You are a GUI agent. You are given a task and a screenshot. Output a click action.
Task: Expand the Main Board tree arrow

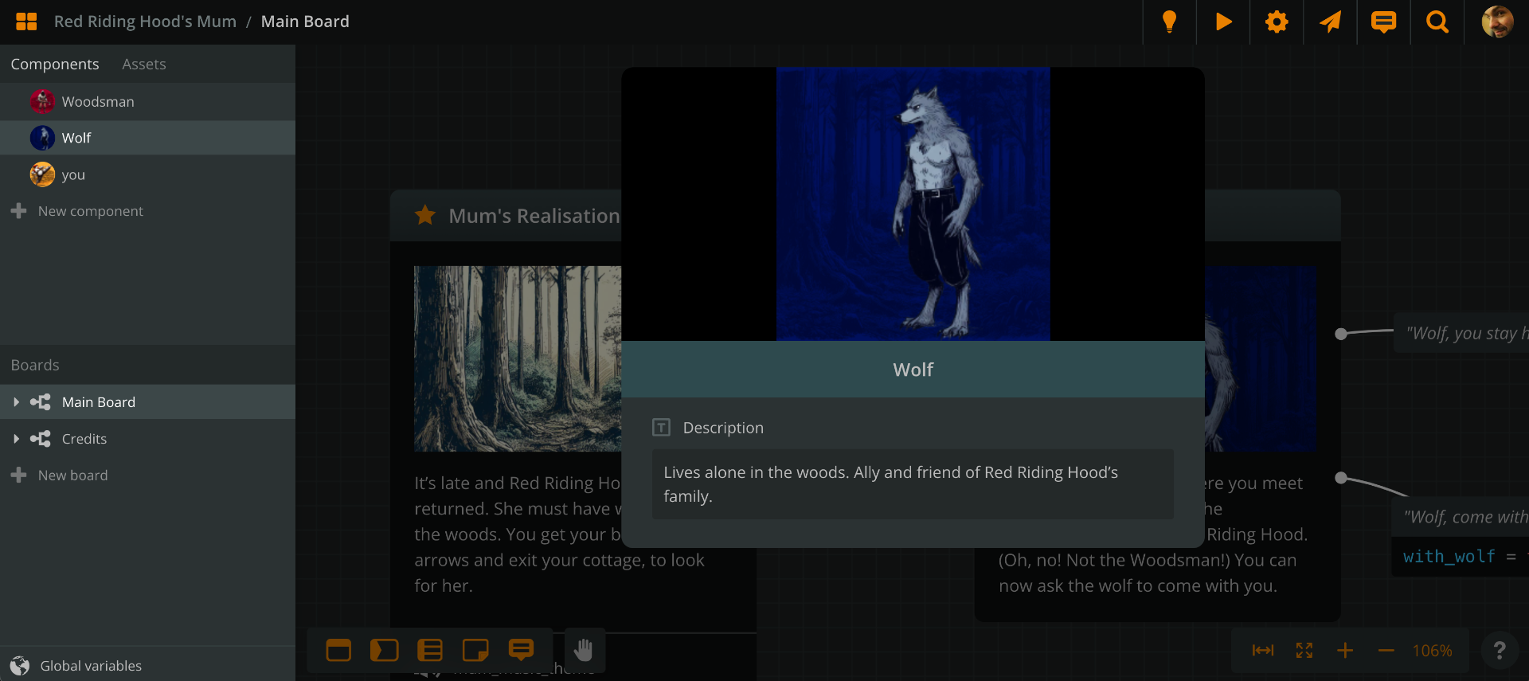click(16, 402)
